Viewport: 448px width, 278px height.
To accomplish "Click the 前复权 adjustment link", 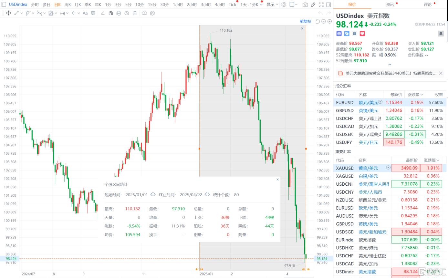I will tap(305, 21).
